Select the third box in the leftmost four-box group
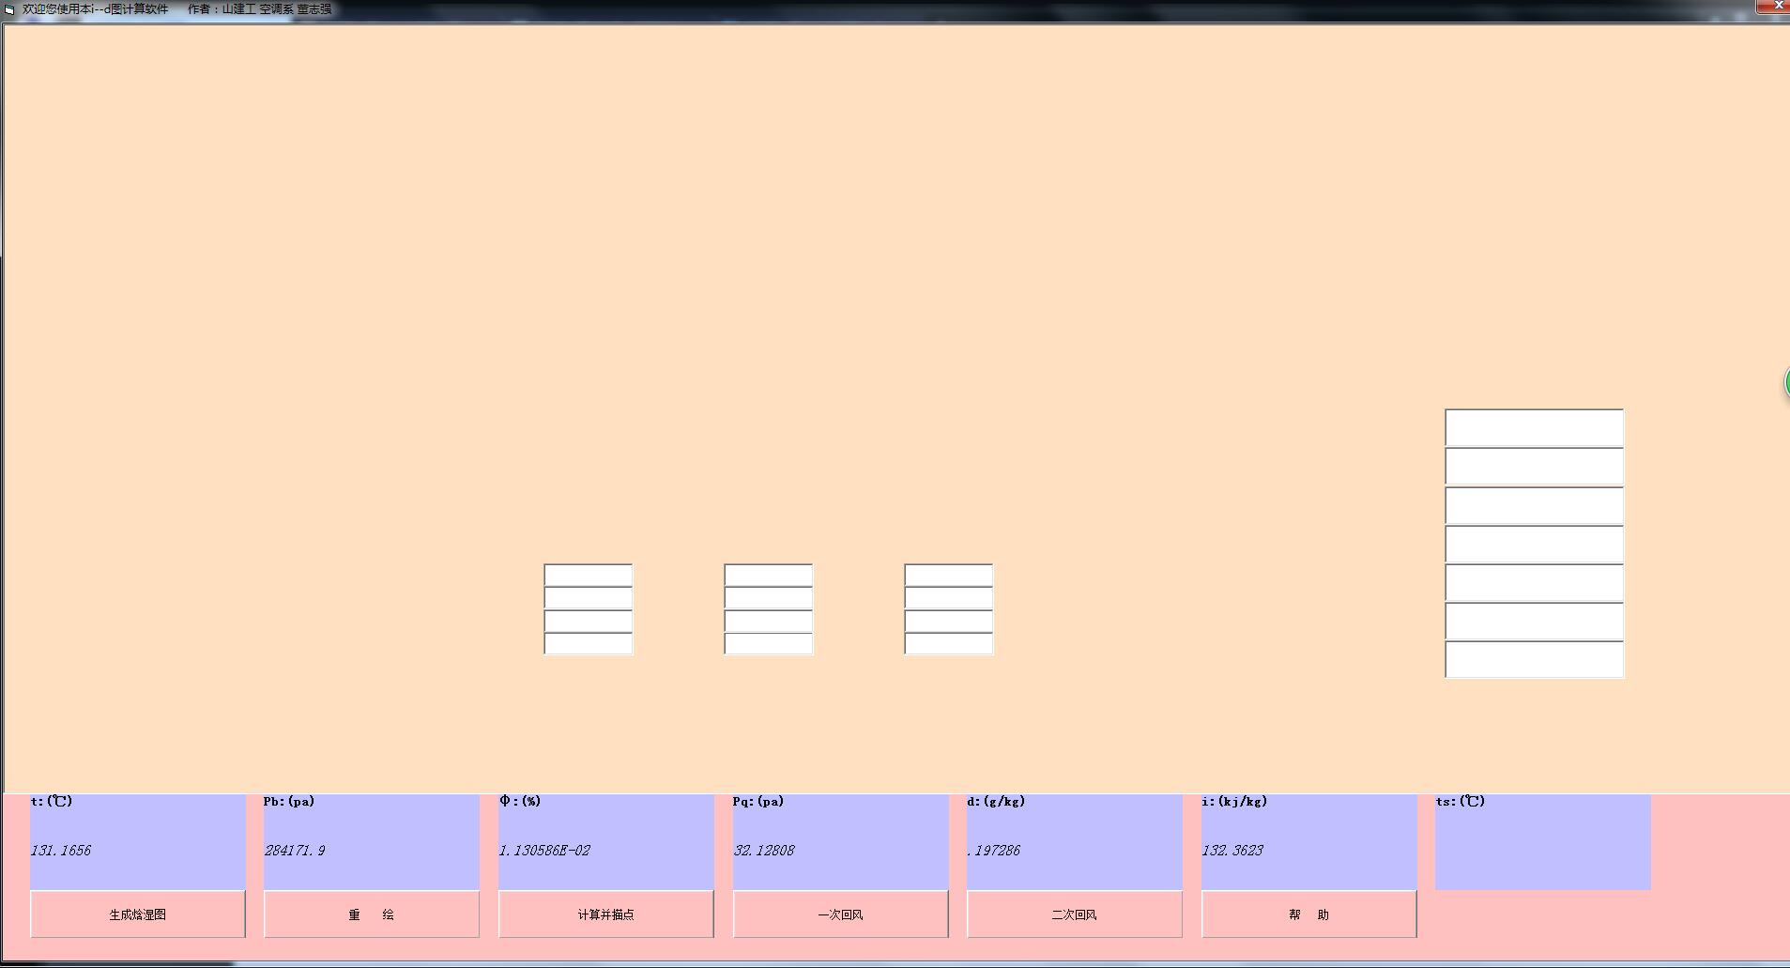The image size is (1790, 968). pos(589,621)
